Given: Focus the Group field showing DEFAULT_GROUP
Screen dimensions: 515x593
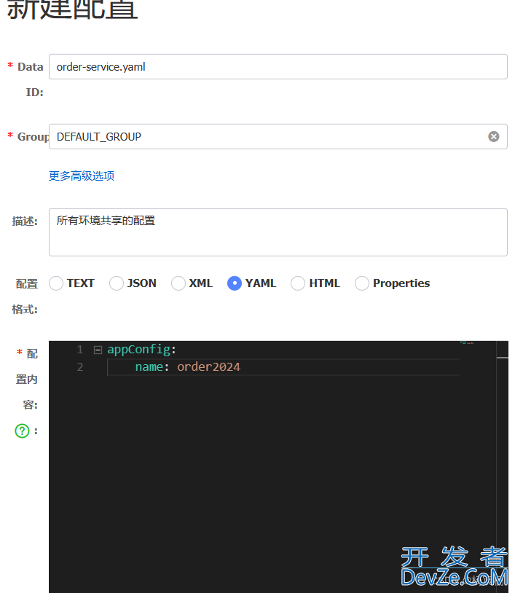Looking at the screenshot, I should (278, 136).
